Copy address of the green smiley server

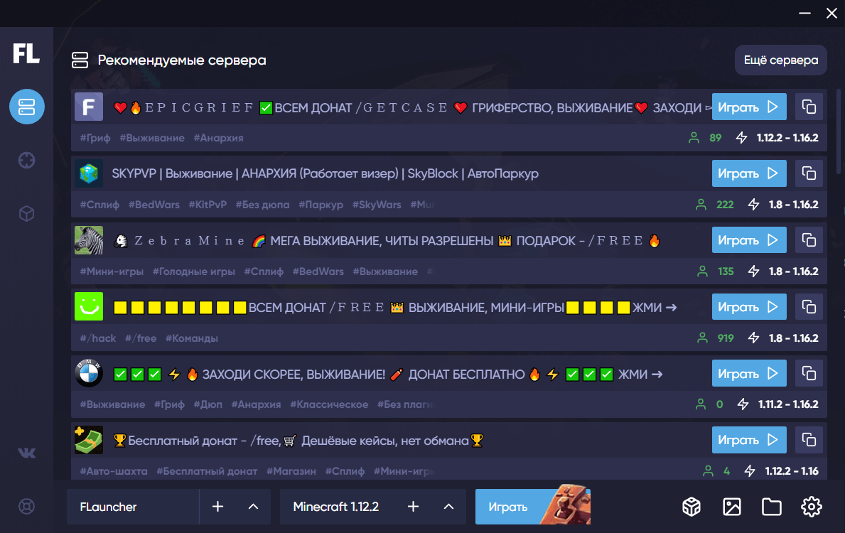[809, 307]
